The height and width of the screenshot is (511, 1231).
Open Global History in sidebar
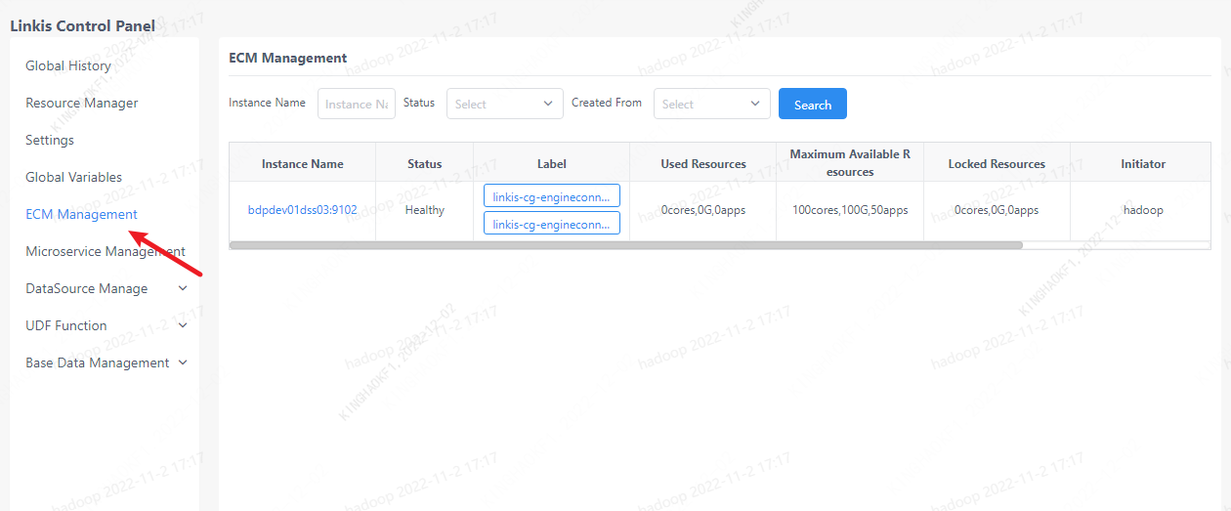coord(68,65)
